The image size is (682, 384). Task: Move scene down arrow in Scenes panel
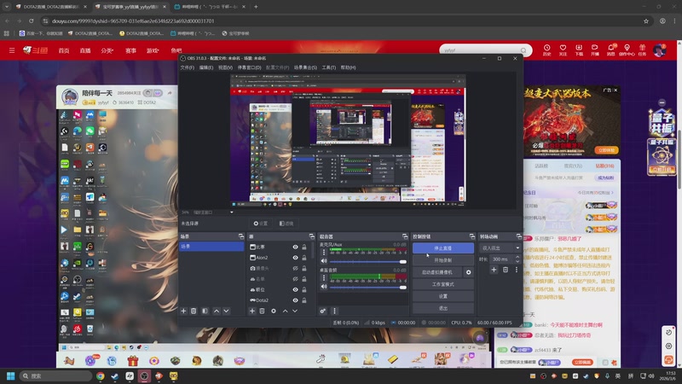(x=226, y=311)
